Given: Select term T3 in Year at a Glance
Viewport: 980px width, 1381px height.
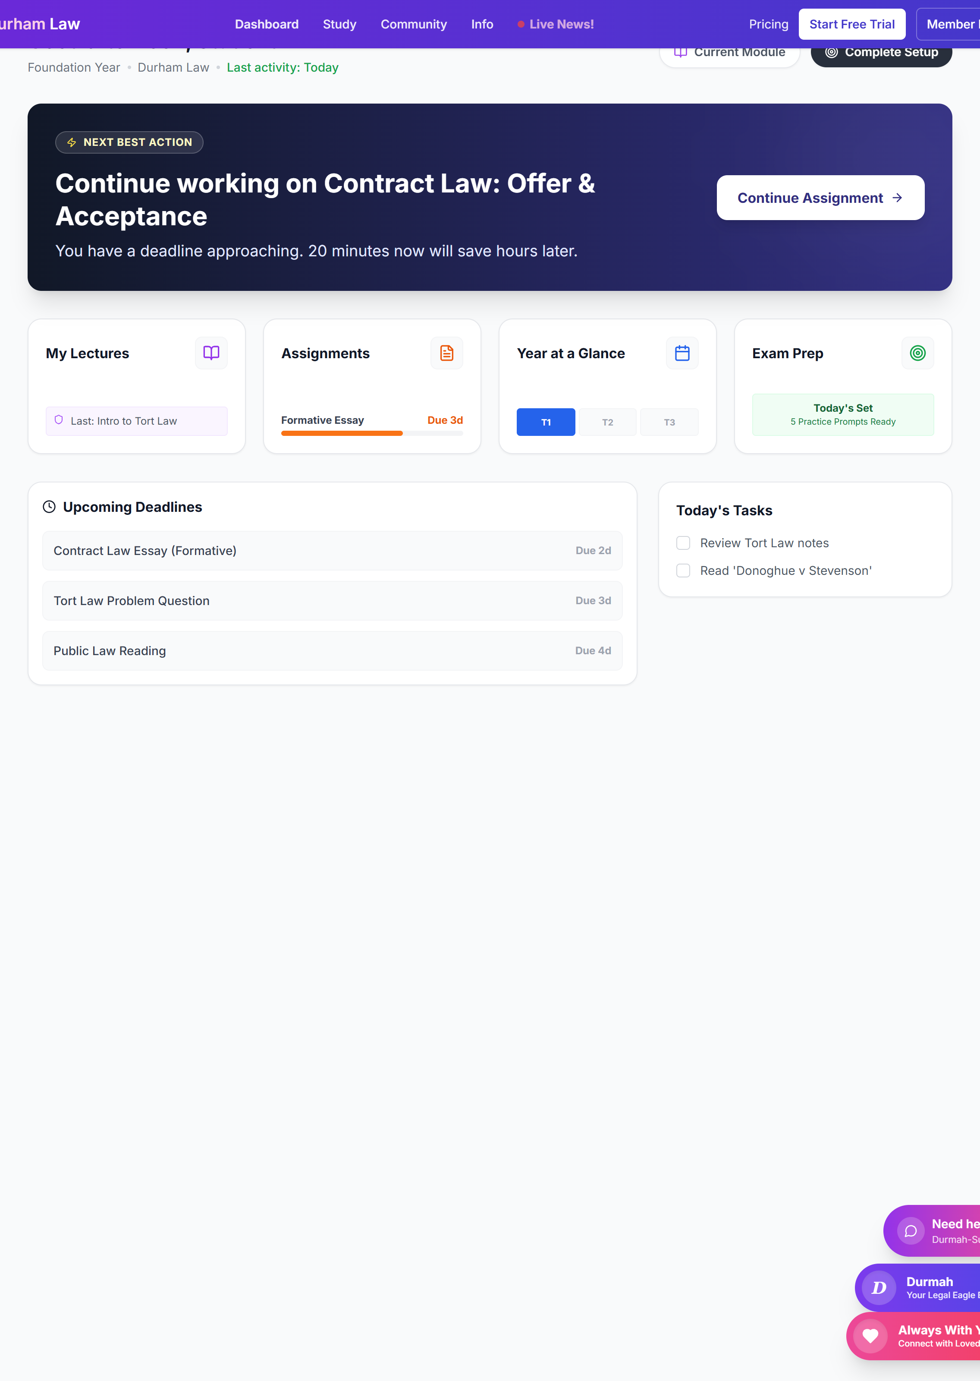Looking at the screenshot, I should (x=669, y=422).
